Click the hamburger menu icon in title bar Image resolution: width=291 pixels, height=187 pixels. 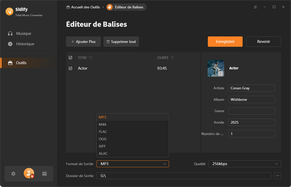click(x=255, y=7)
